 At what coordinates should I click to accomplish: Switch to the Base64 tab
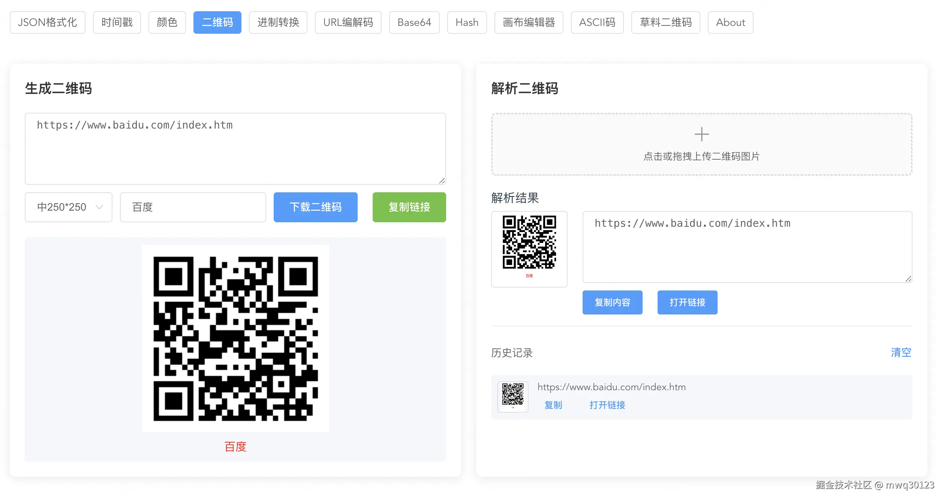[414, 22]
